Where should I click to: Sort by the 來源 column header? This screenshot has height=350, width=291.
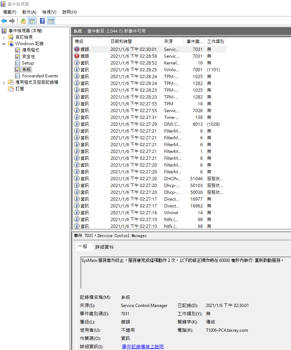tap(172, 42)
